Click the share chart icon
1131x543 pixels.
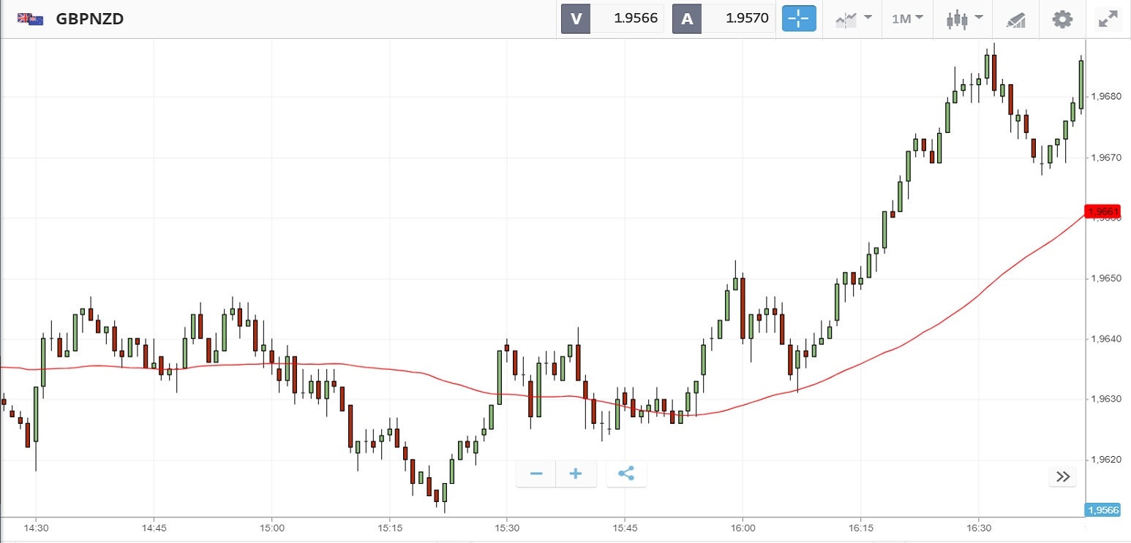[x=626, y=474]
